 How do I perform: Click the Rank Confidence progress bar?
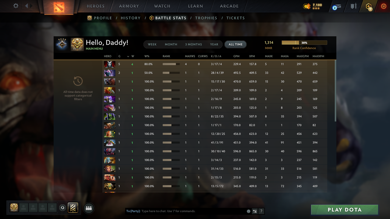tap(304, 43)
